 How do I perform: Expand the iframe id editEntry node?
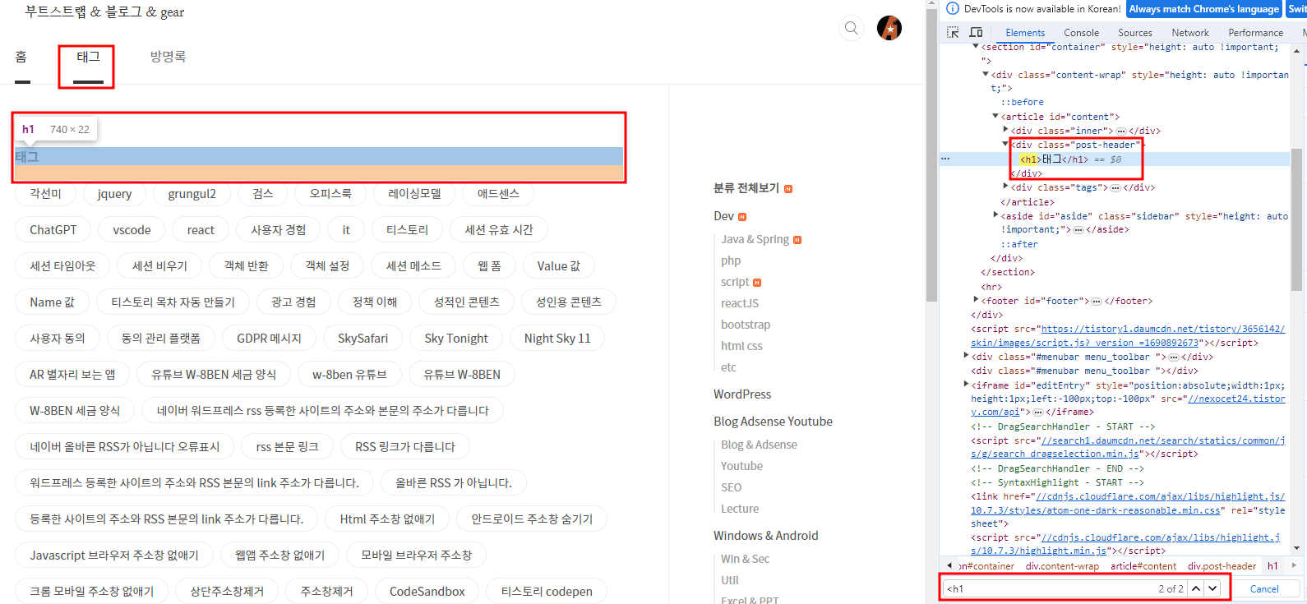[x=966, y=384]
